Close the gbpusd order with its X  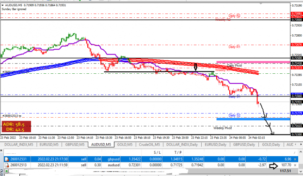pos(295,159)
